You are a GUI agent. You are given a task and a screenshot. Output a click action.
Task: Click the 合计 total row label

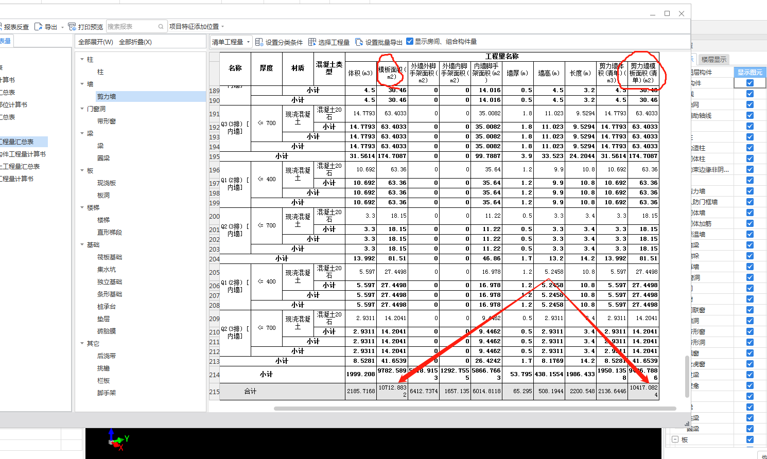[250, 391]
